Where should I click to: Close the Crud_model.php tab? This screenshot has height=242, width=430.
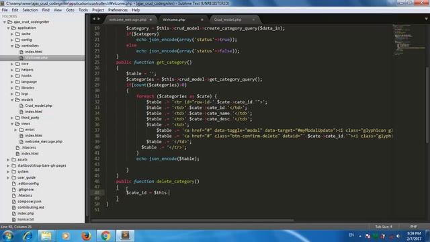coord(253,19)
